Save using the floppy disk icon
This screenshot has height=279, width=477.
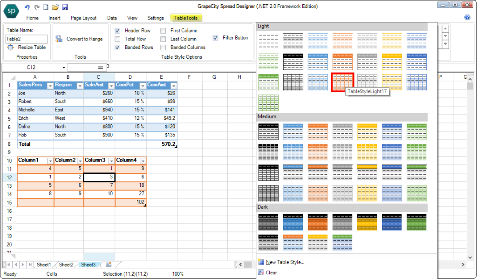pos(65,7)
